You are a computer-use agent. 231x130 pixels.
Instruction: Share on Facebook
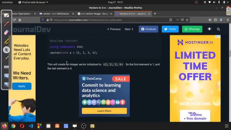point(148,29)
